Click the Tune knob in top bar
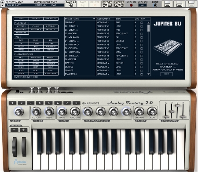198x172 pixels. point(155,5)
